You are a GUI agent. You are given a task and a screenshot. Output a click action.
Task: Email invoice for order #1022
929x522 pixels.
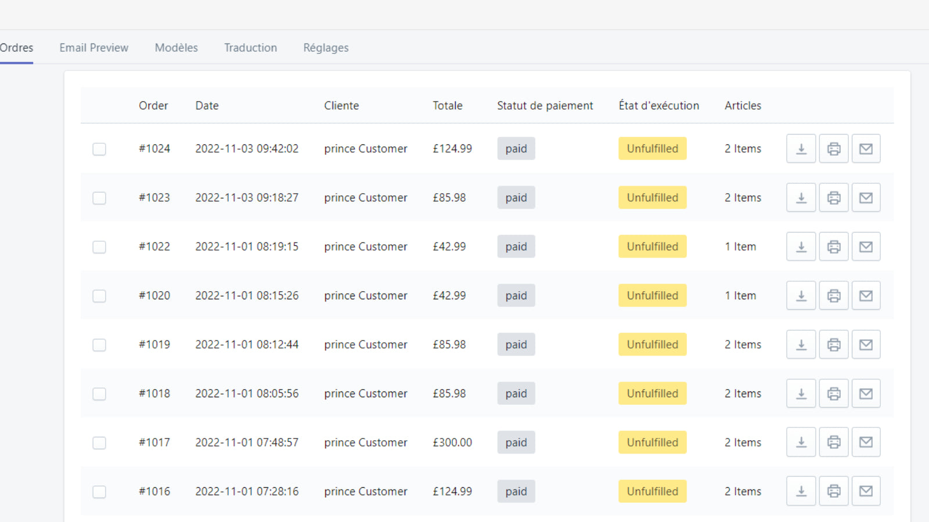(866, 246)
